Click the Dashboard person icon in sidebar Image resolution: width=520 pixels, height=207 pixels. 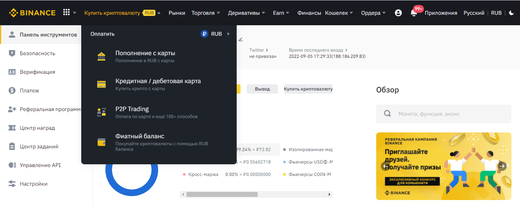(x=12, y=35)
